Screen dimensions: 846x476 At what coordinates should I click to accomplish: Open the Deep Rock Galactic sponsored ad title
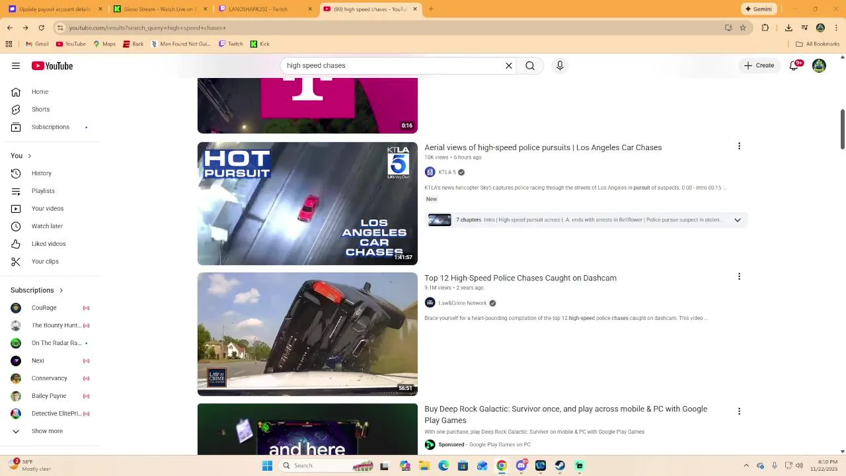[x=566, y=415]
